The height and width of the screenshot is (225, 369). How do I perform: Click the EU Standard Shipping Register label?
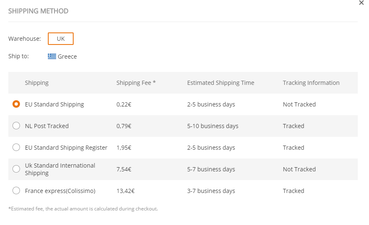[x=66, y=148]
